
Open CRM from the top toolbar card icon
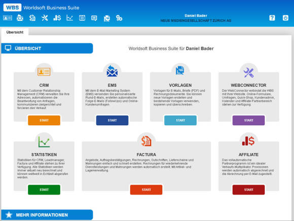click(x=8, y=18)
